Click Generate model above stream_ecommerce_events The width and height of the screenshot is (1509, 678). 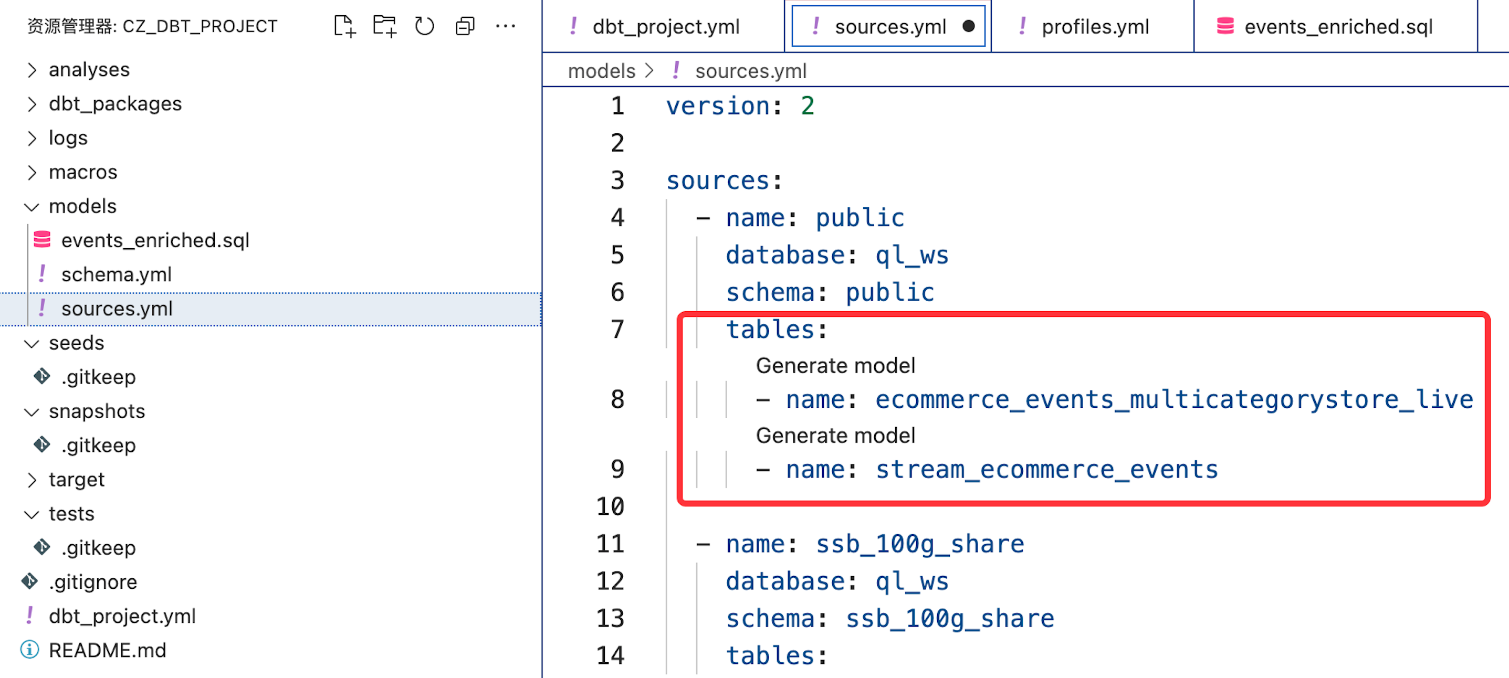(x=835, y=435)
